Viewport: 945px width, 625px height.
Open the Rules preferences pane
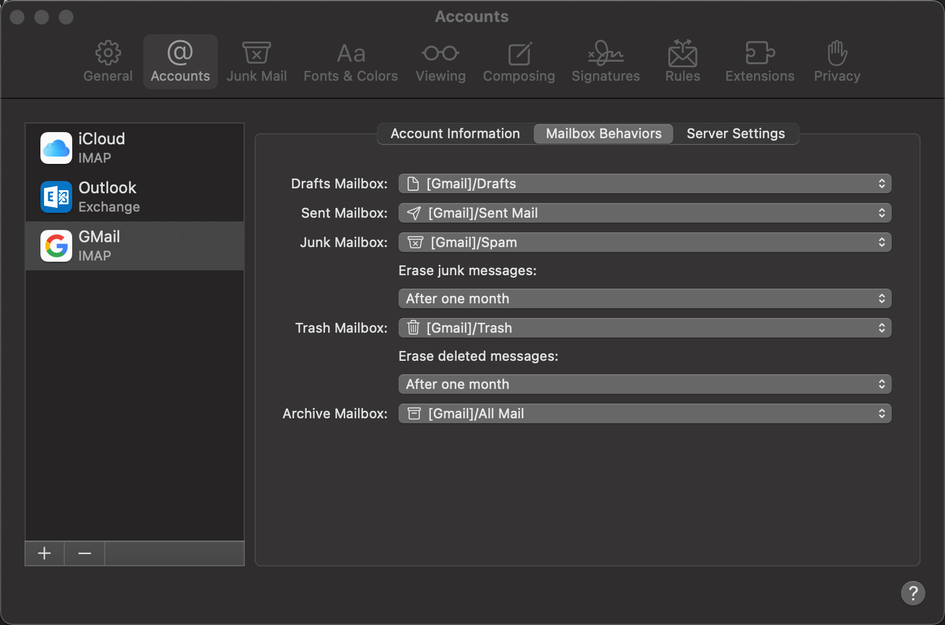(x=682, y=62)
